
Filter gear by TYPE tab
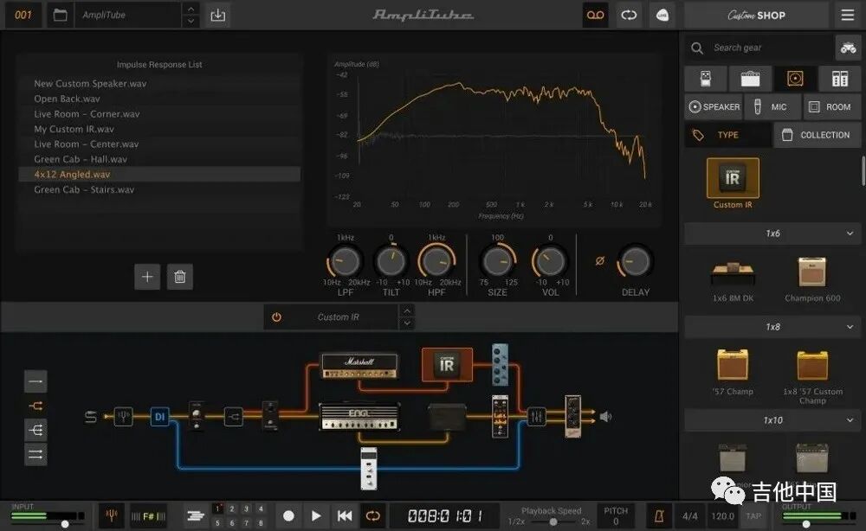point(728,135)
